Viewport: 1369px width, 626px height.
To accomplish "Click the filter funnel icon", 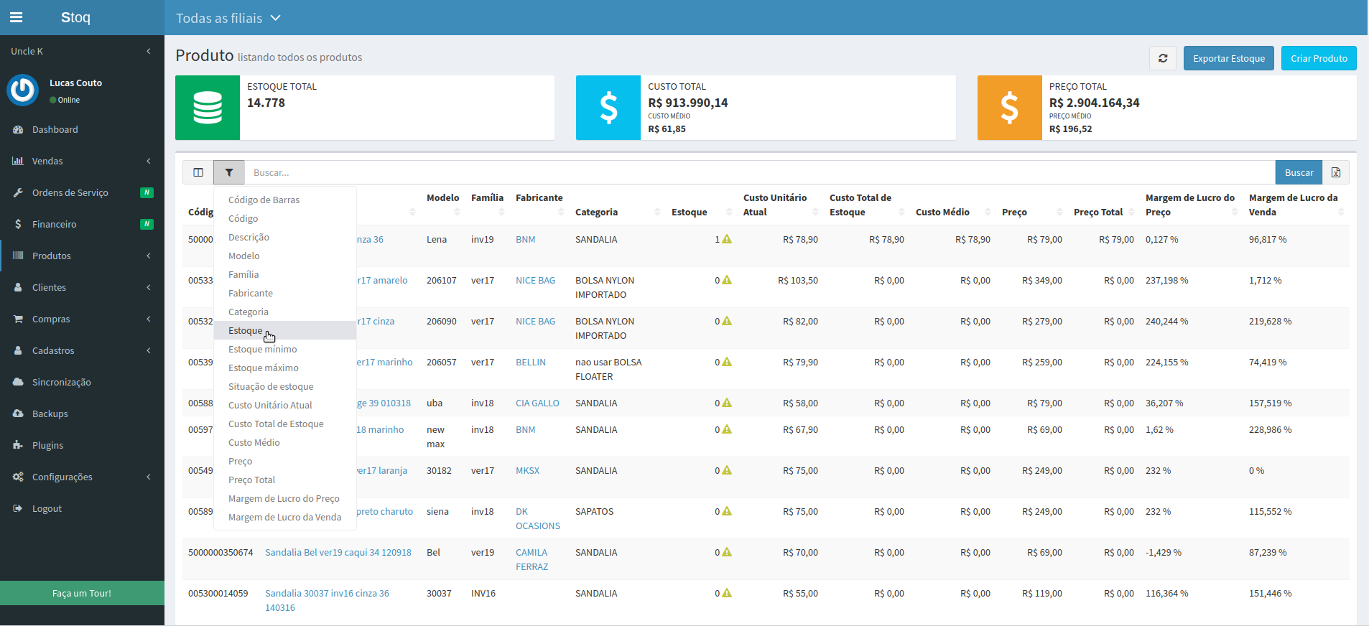I will point(229,172).
